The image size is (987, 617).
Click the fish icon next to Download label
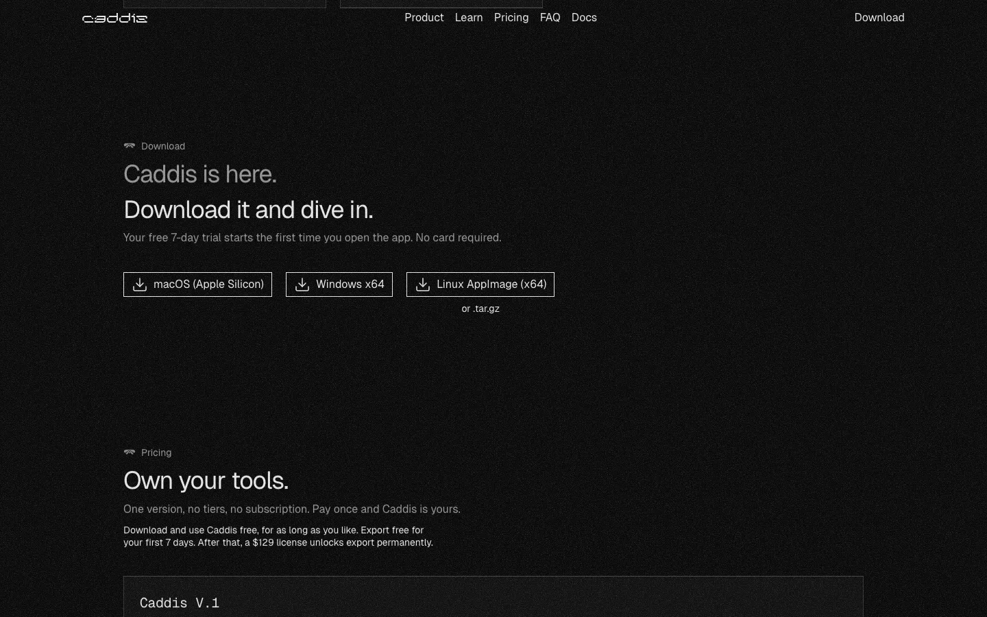click(130, 145)
